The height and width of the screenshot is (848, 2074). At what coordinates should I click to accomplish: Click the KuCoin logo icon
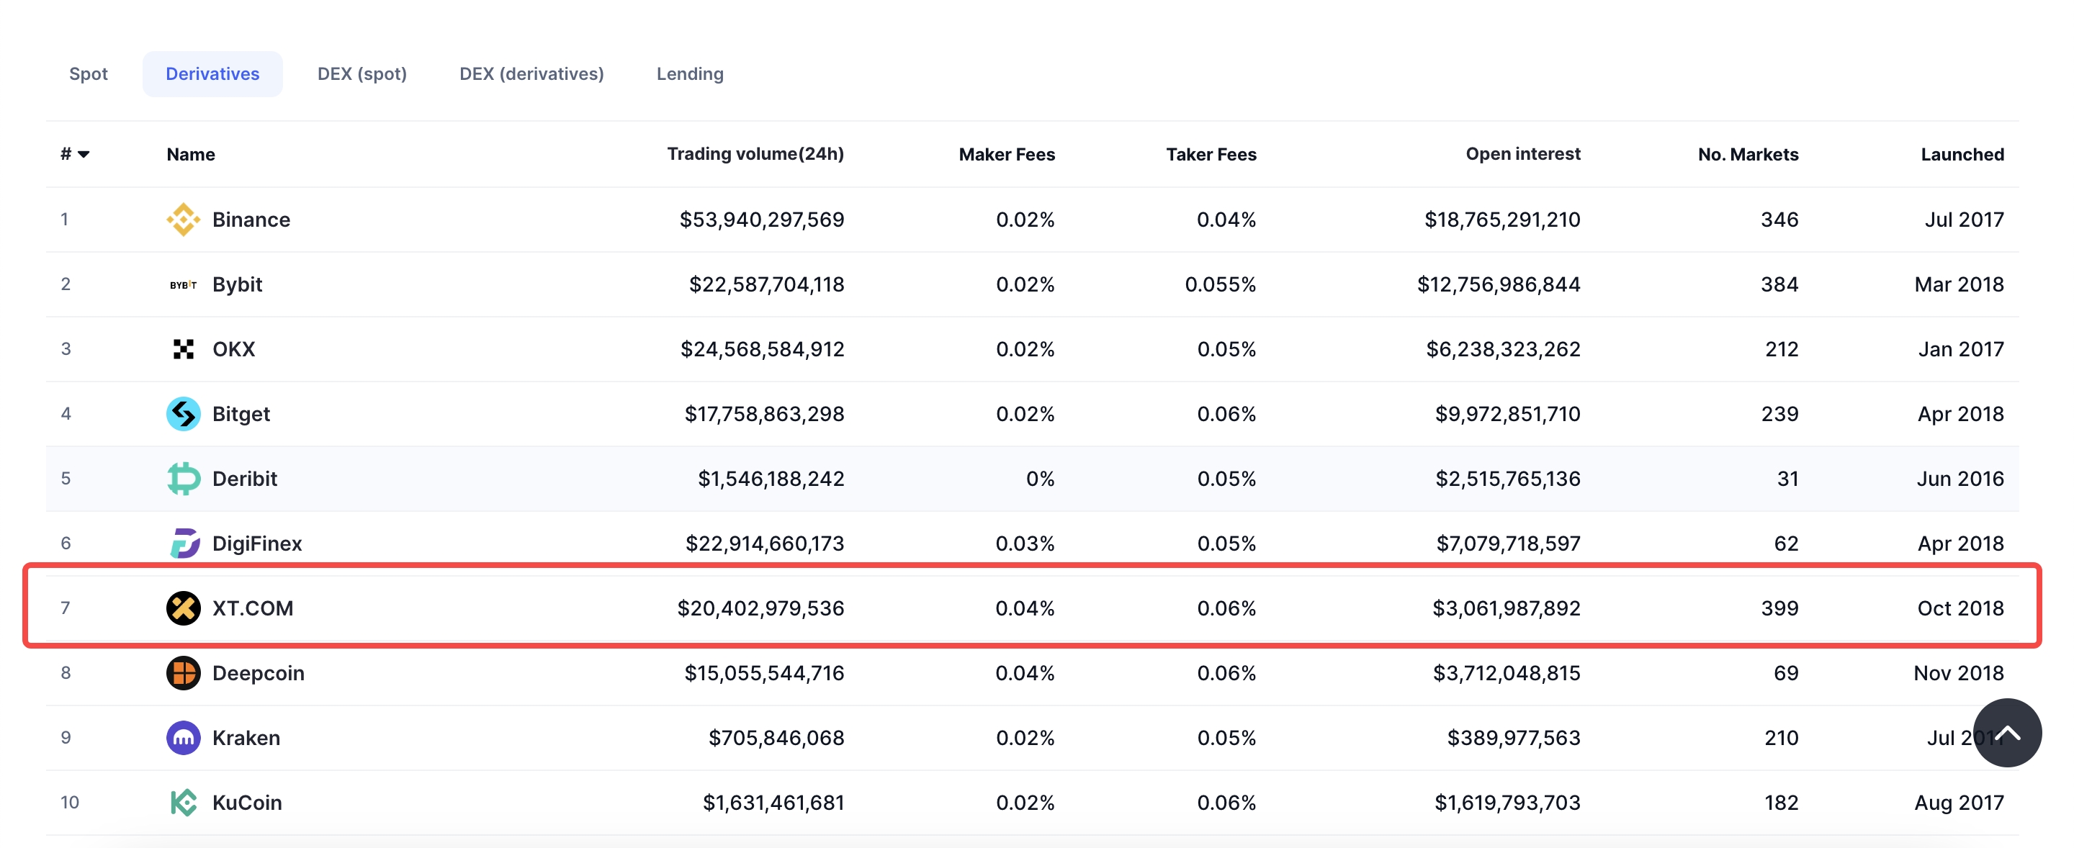click(184, 803)
